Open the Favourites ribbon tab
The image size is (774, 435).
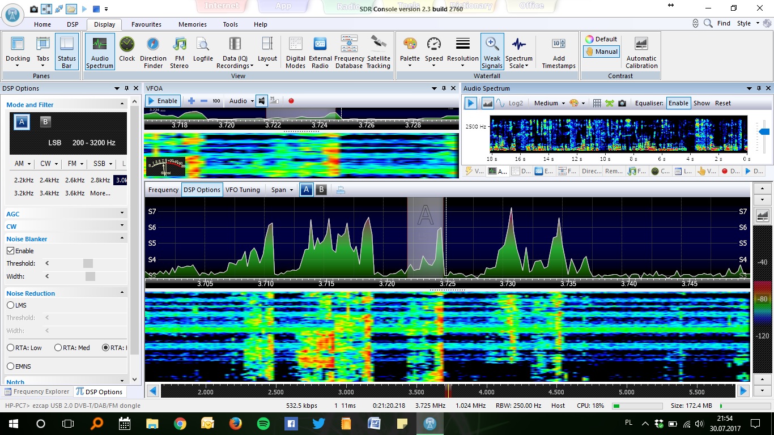tap(146, 24)
